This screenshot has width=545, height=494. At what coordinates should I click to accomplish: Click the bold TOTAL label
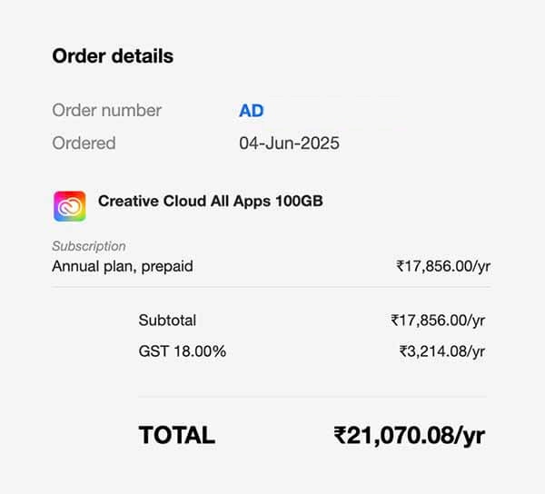177,435
